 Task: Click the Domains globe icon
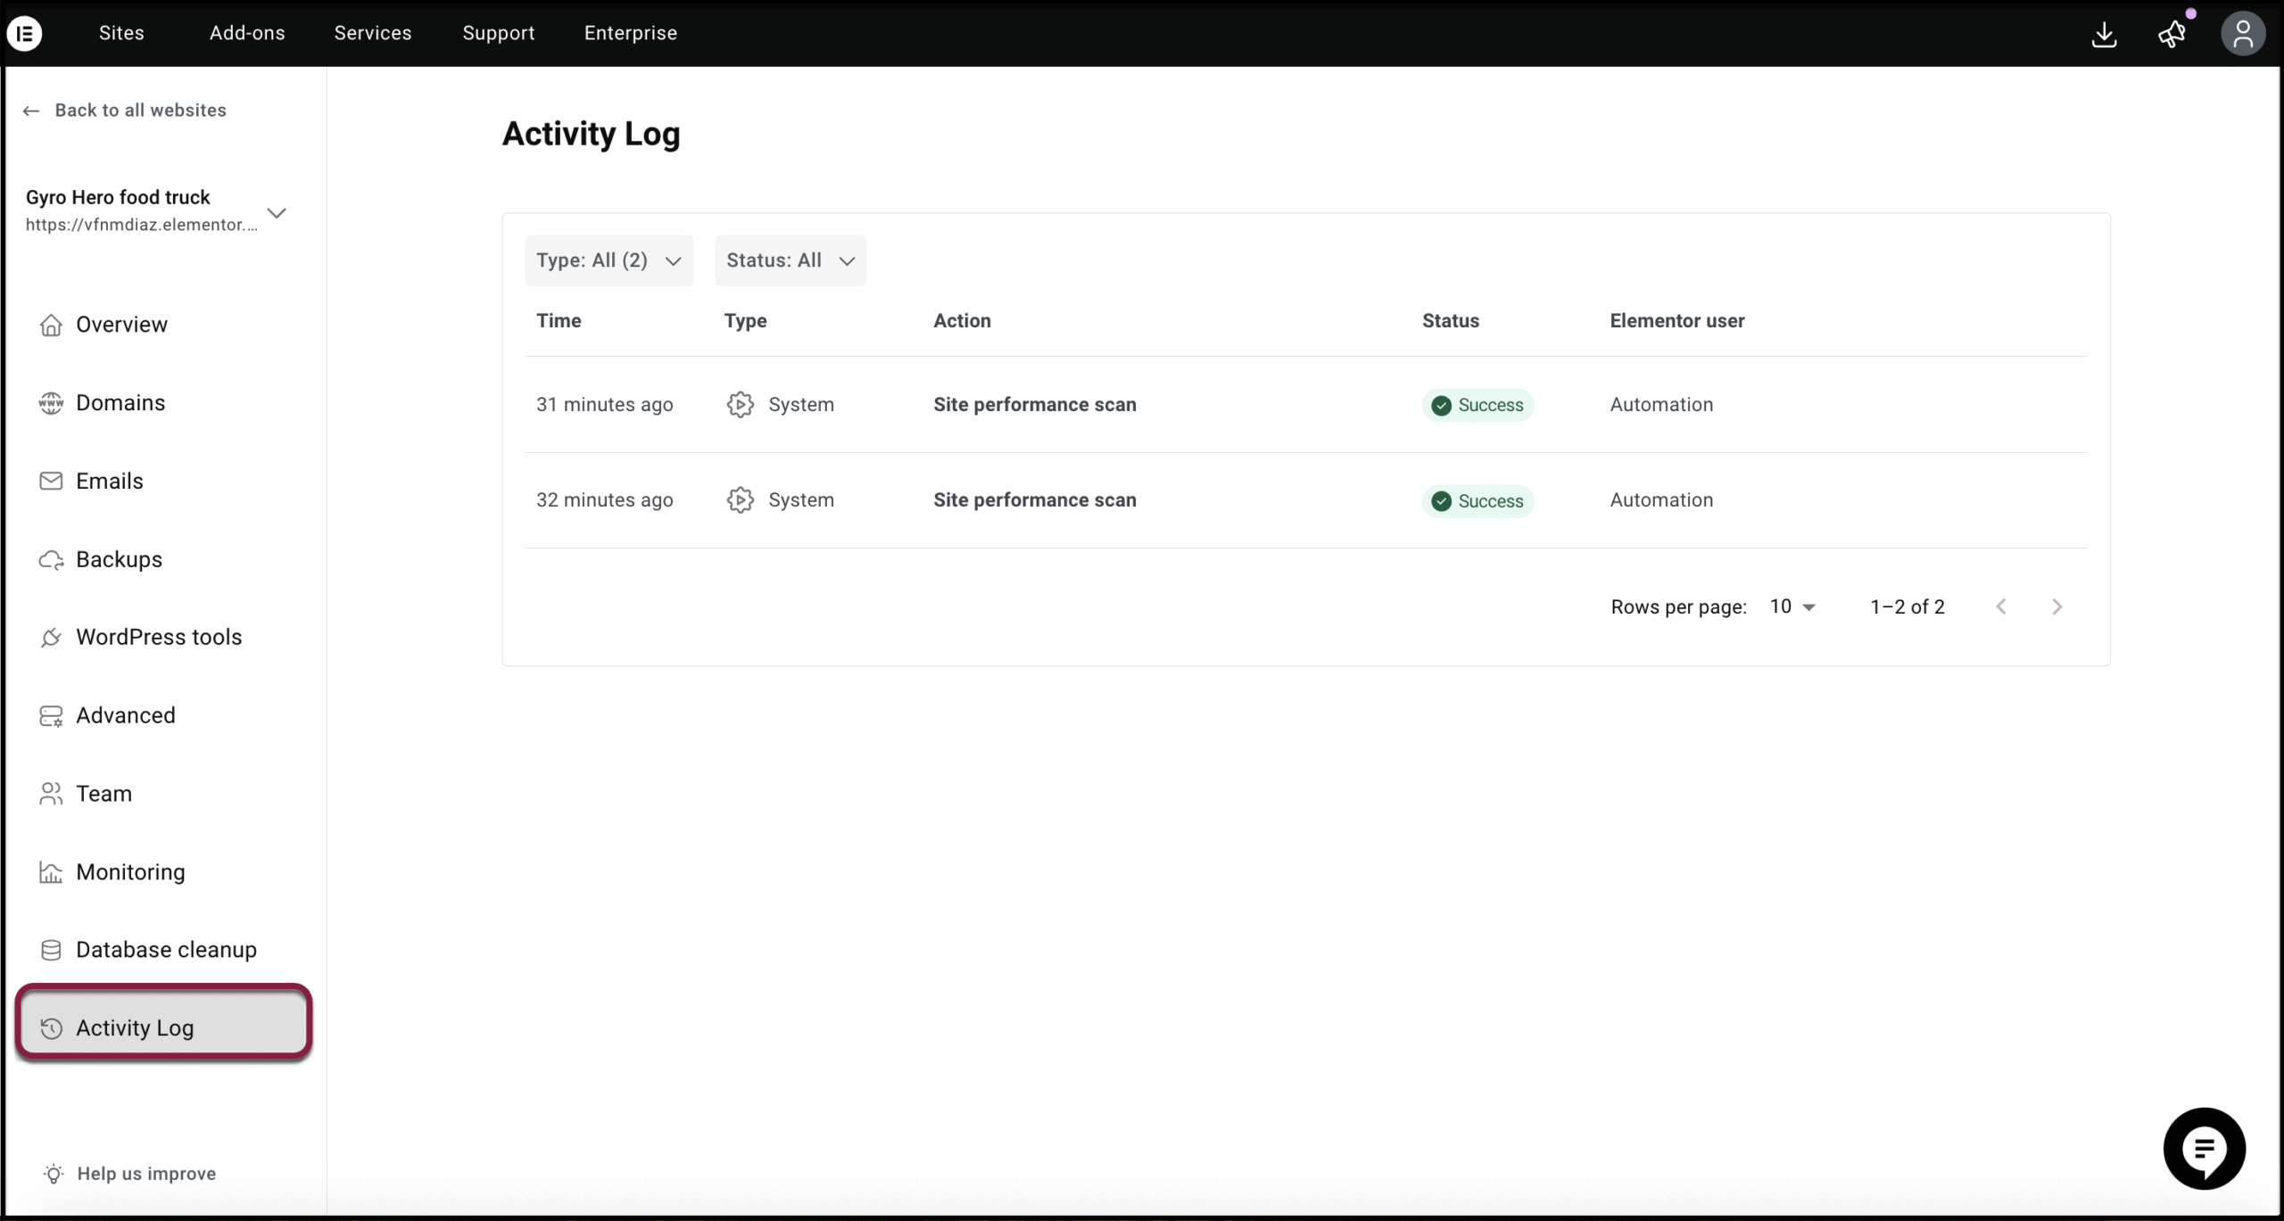click(51, 403)
